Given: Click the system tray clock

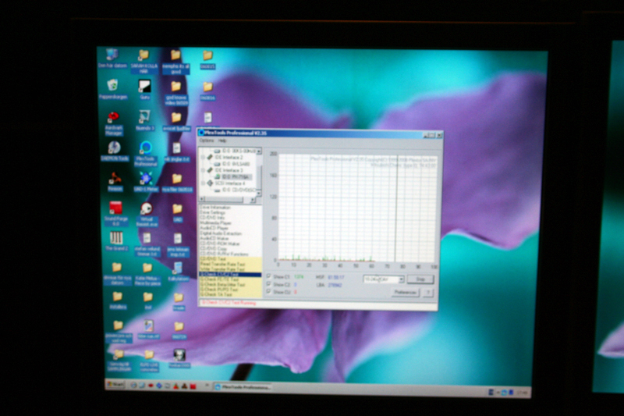Looking at the screenshot, I should [522, 393].
